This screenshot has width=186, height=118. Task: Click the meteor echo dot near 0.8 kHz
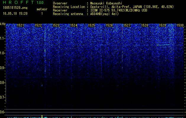(42, 85)
